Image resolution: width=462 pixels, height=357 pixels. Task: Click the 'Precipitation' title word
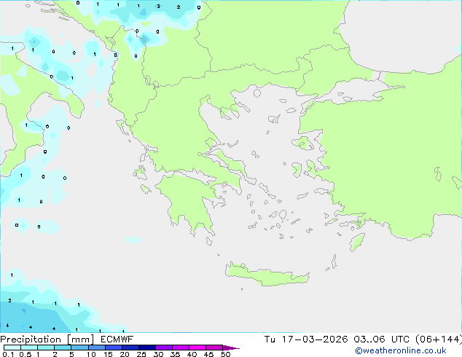point(31,340)
